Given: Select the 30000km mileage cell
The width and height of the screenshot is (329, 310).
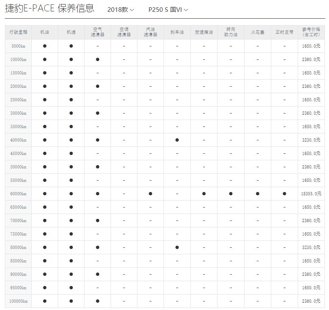Looking at the screenshot, I should [18, 113].
